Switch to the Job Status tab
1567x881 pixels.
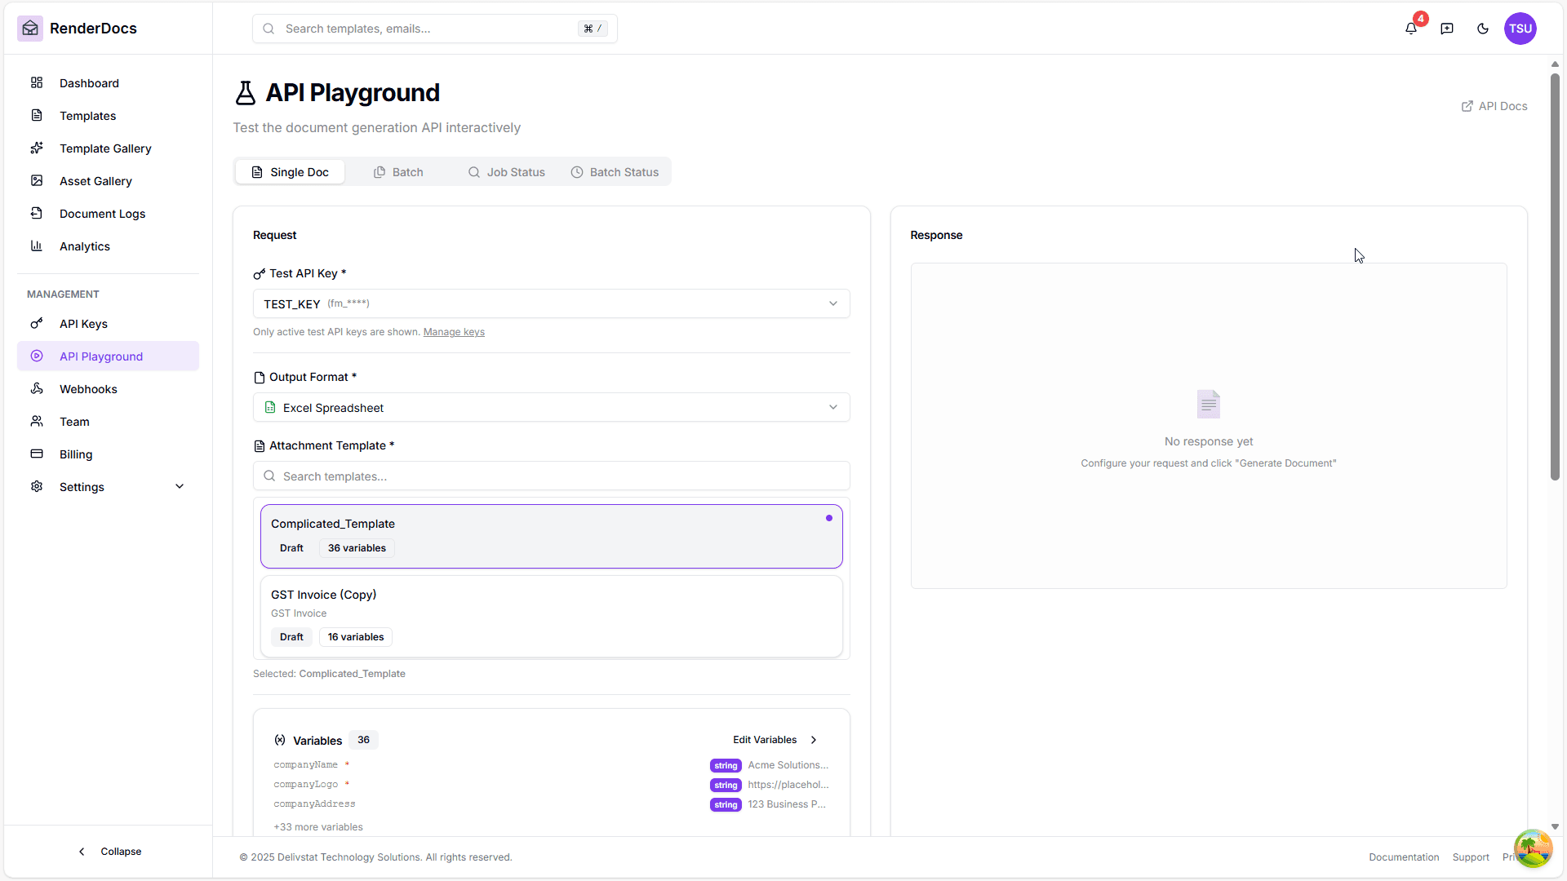point(506,172)
